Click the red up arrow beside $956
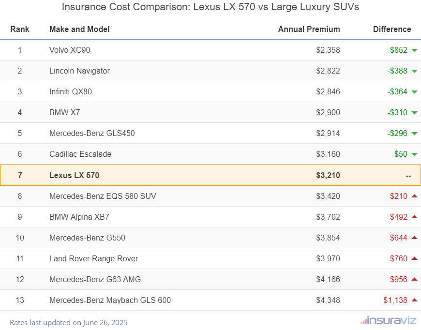421x330 pixels. tap(414, 279)
